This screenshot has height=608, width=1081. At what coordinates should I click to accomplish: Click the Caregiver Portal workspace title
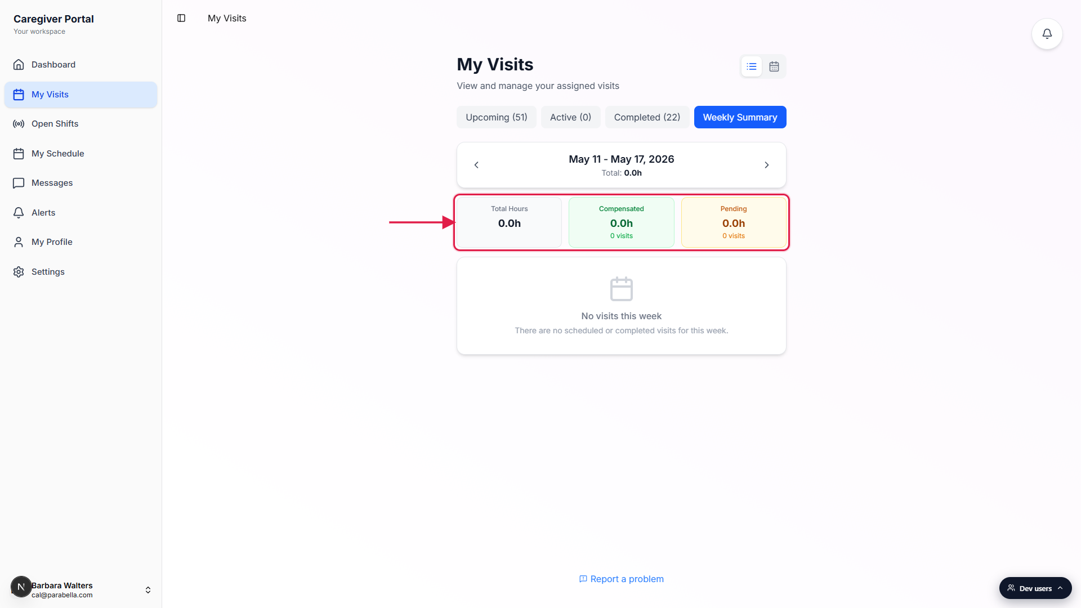(53, 19)
